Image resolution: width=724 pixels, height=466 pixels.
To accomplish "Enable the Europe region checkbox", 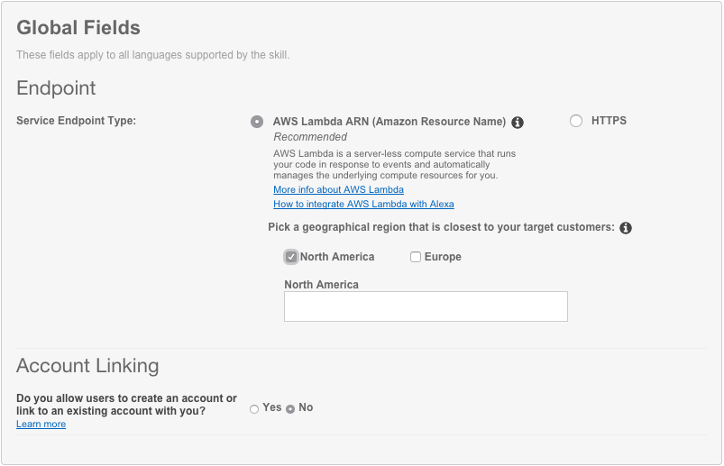I will pyautogui.click(x=416, y=257).
